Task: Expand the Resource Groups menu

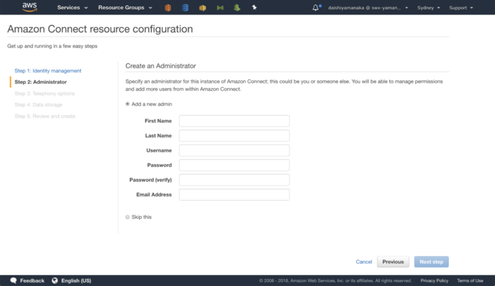Action: click(x=125, y=7)
